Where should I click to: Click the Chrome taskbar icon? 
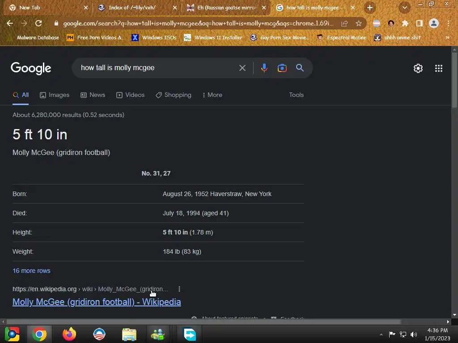point(39,334)
